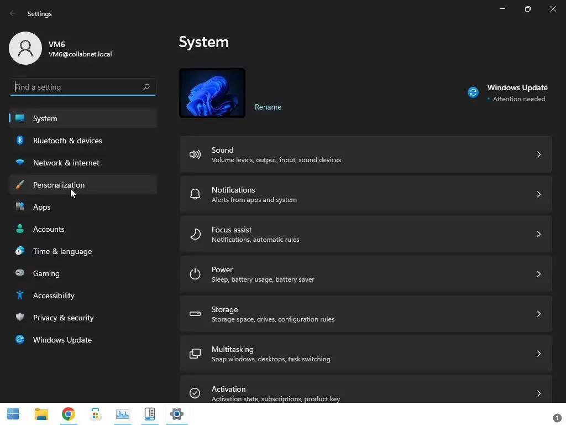Viewport: 566px width, 425px height.
Task: Click the Accounts person icon
Action: tap(20, 229)
